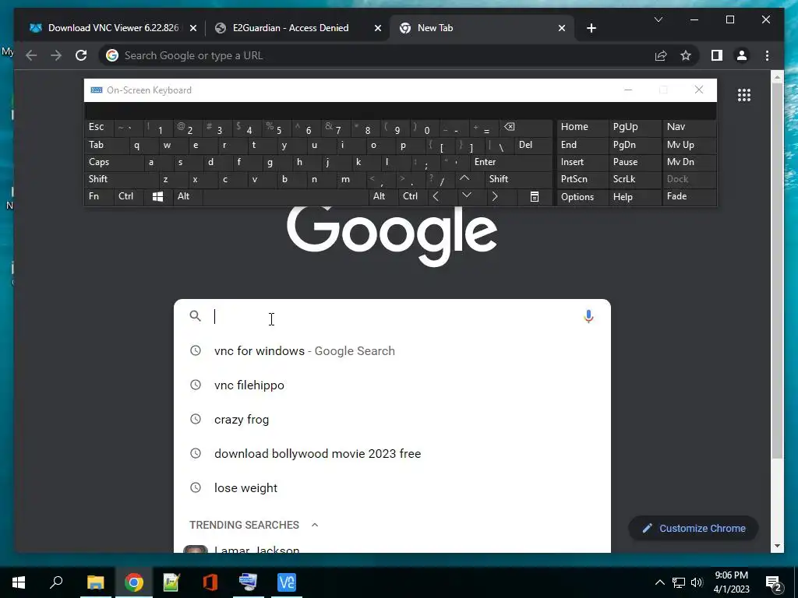Select the 'vnc filehippo' suggestion
Viewport: 798px width, 598px height.
[392, 385]
